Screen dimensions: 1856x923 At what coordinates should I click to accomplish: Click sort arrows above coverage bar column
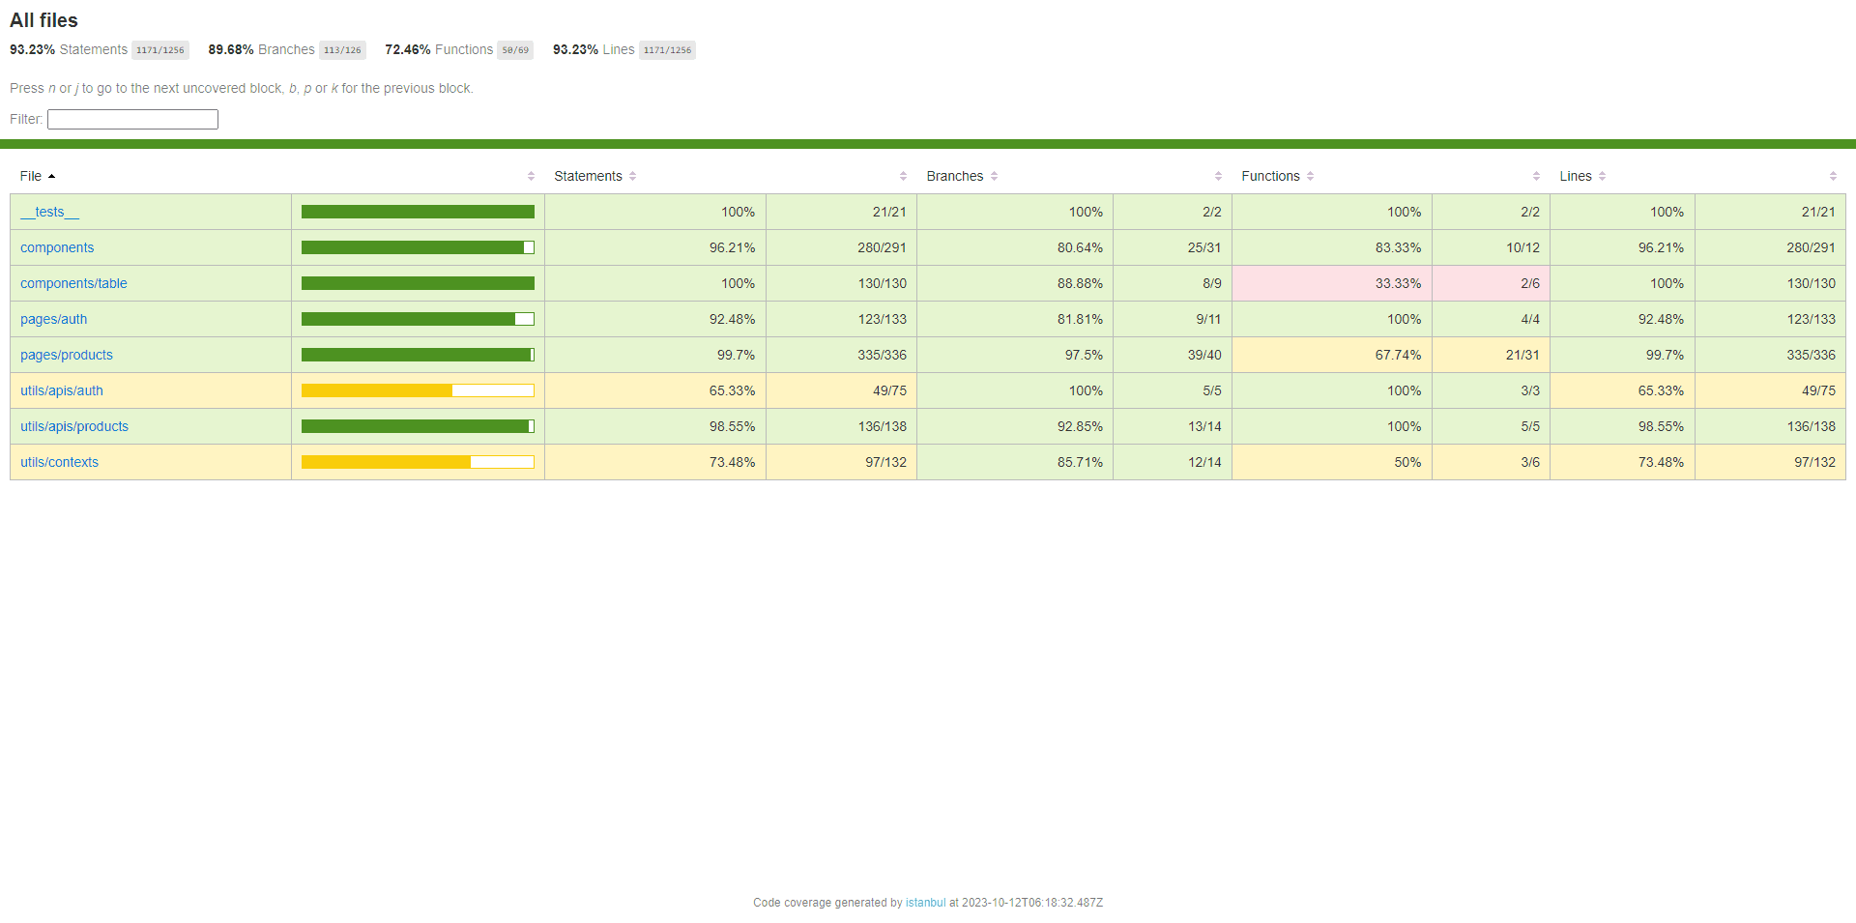pyautogui.click(x=531, y=176)
